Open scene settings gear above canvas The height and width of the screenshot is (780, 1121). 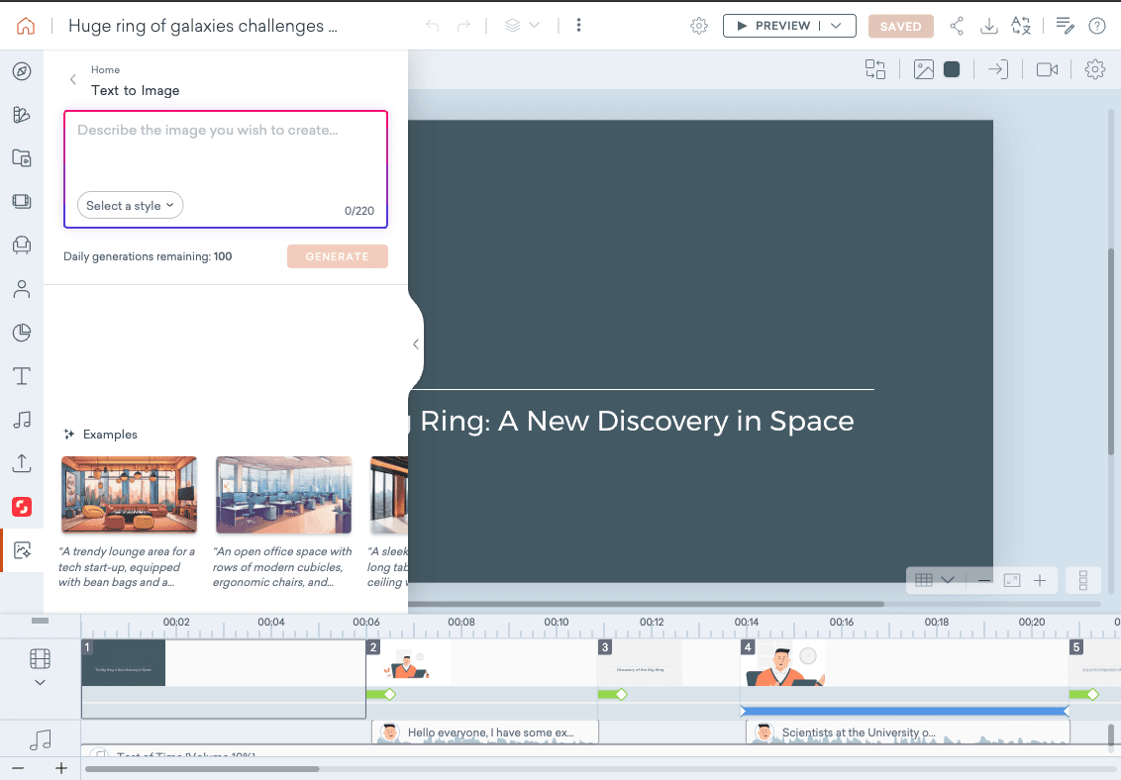click(1094, 69)
